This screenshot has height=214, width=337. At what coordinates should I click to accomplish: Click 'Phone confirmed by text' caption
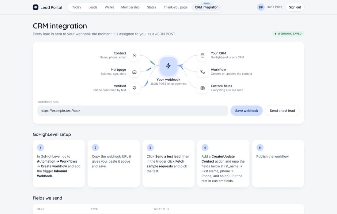tap(110, 90)
